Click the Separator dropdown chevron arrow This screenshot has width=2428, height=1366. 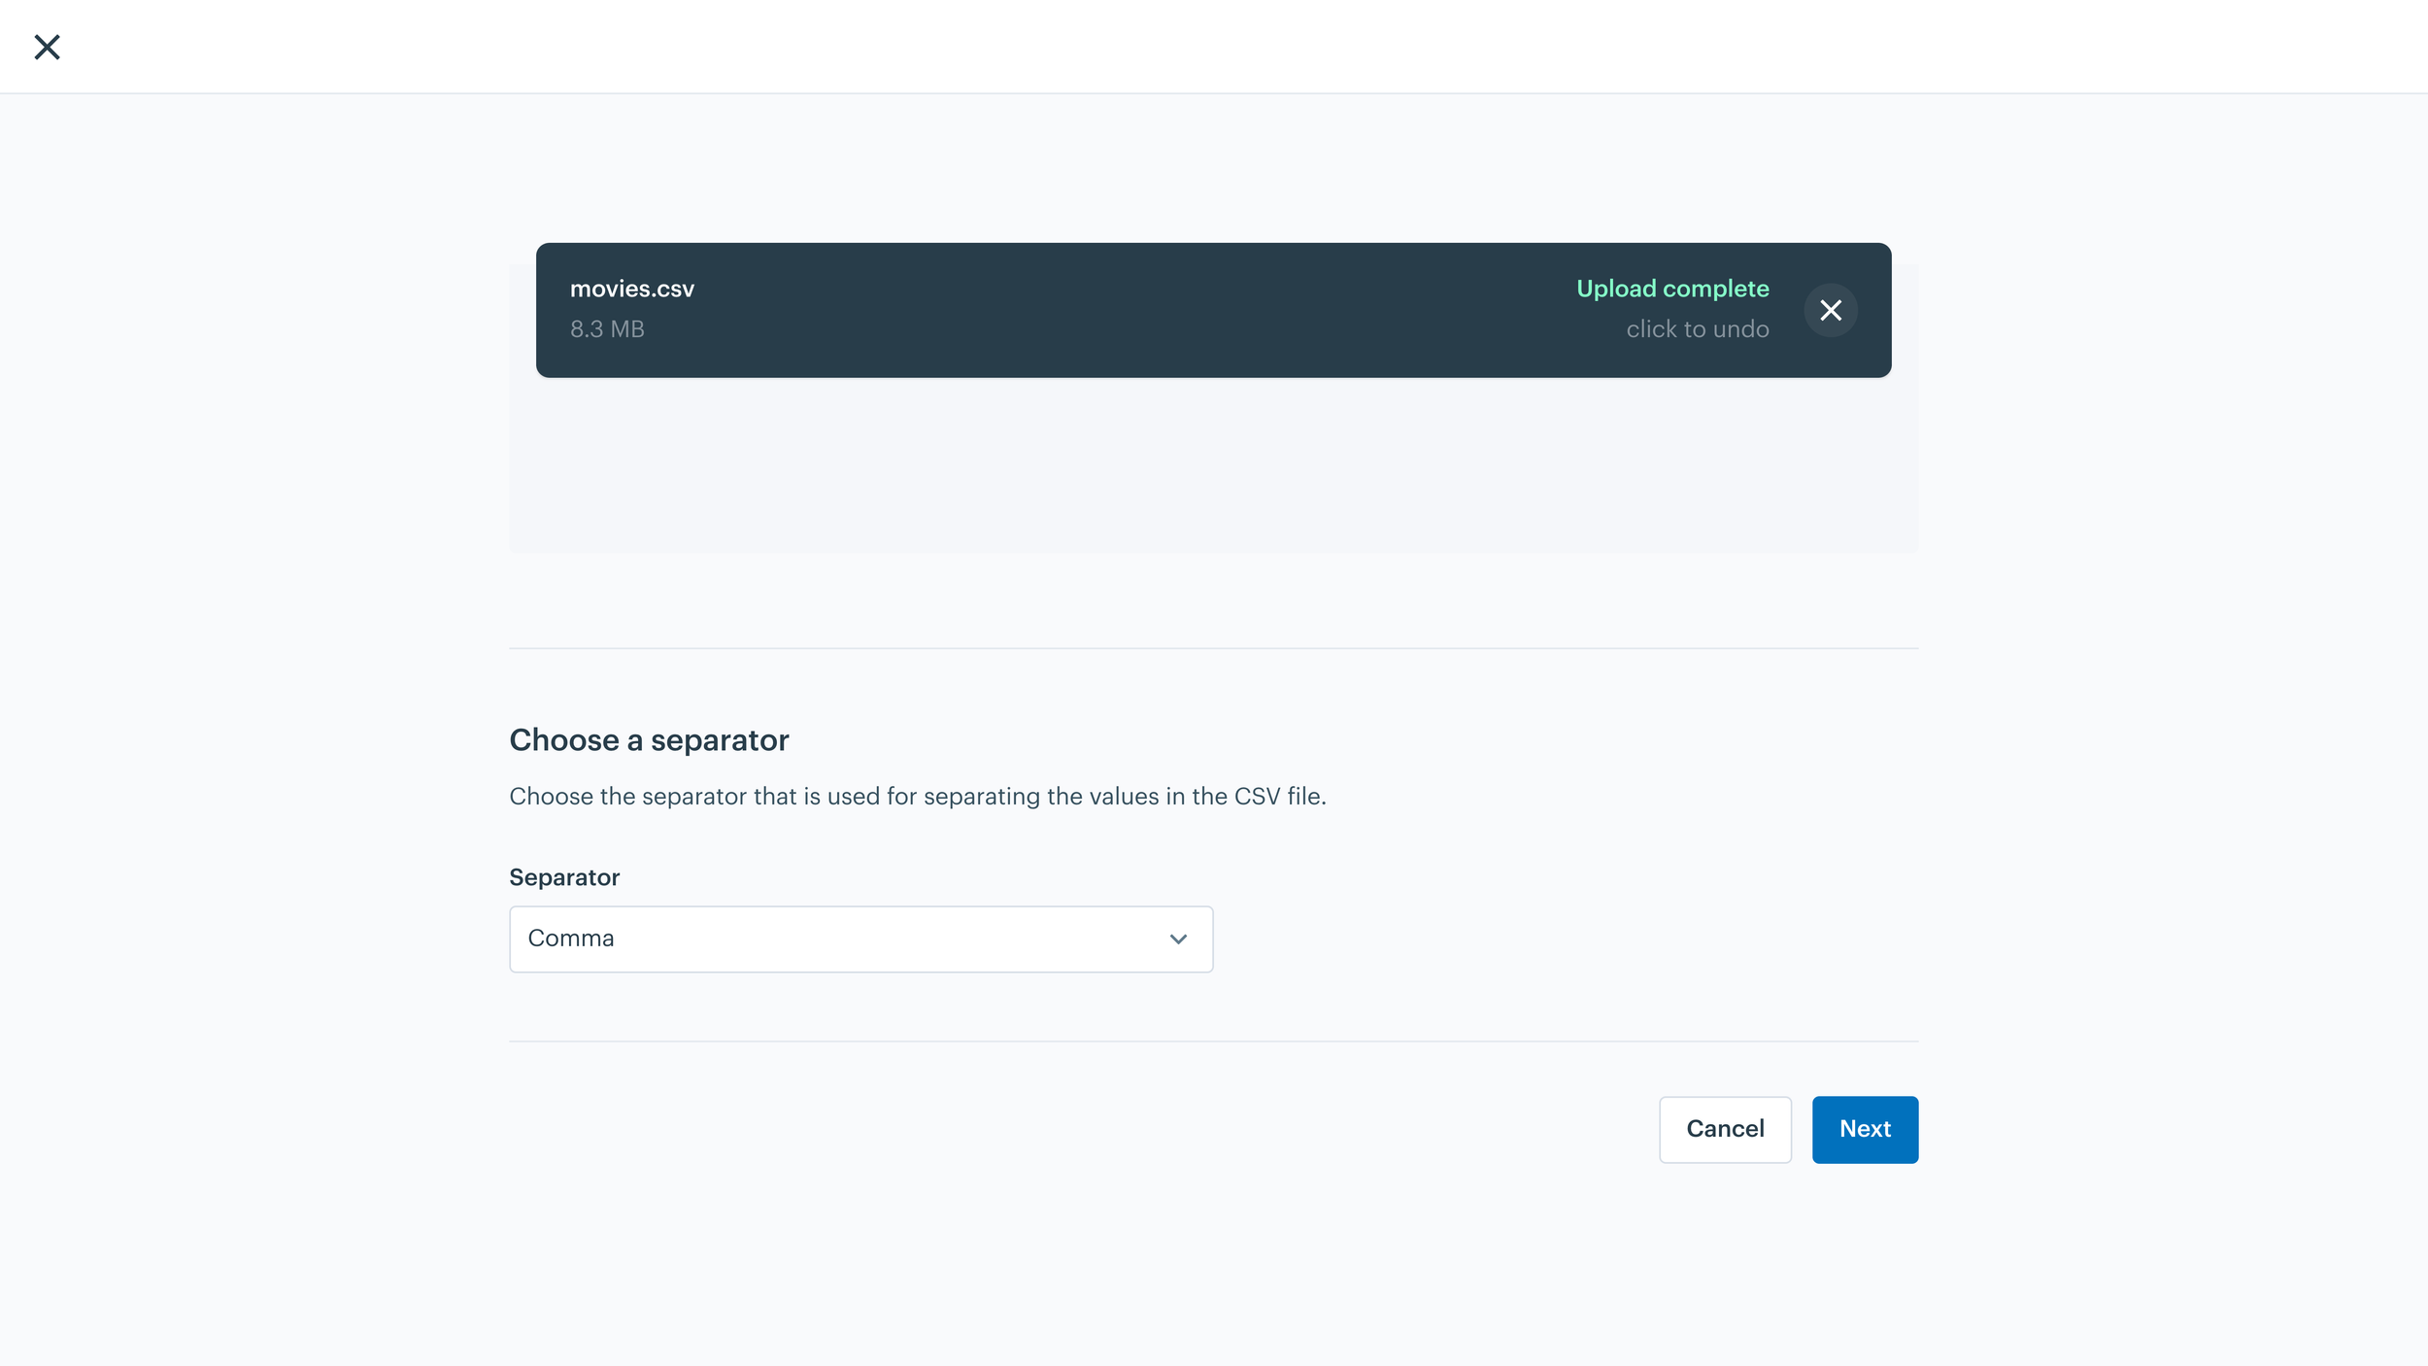coord(1178,939)
